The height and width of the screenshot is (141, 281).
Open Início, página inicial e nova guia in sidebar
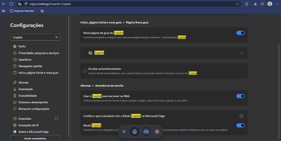36,73
